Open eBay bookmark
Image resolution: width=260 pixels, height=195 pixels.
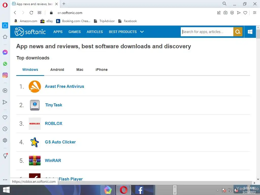coord(47,21)
